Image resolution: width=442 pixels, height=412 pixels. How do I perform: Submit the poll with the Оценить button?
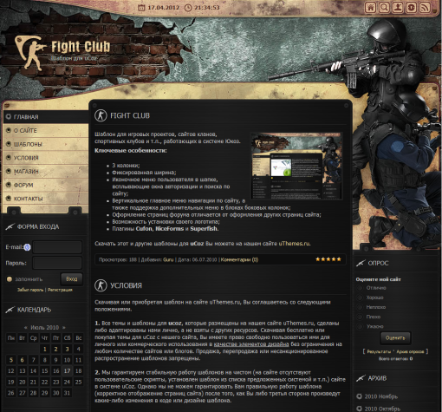(x=395, y=337)
